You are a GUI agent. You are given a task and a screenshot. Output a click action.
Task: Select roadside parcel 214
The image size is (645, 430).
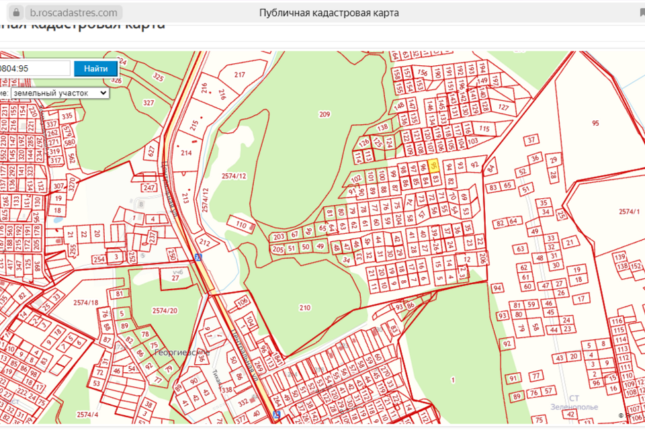point(186,153)
